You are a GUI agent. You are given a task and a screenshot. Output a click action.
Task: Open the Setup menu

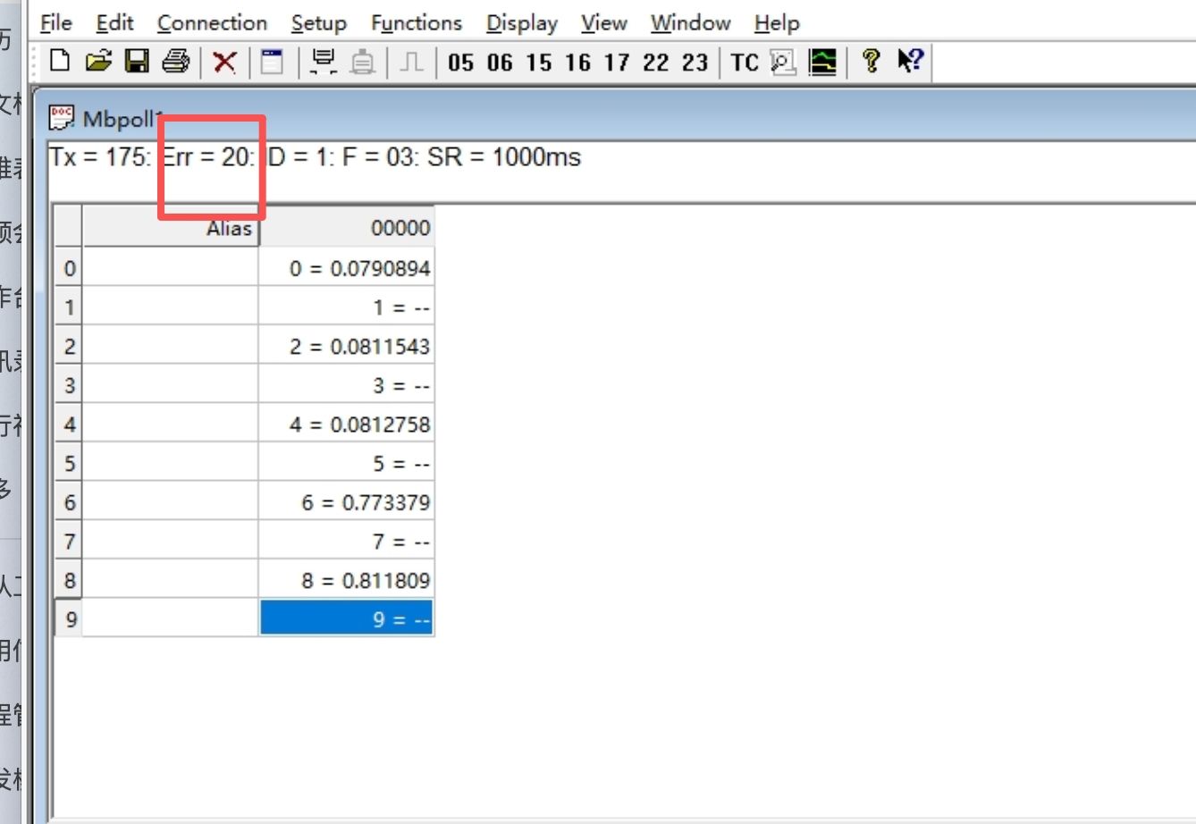tap(318, 23)
